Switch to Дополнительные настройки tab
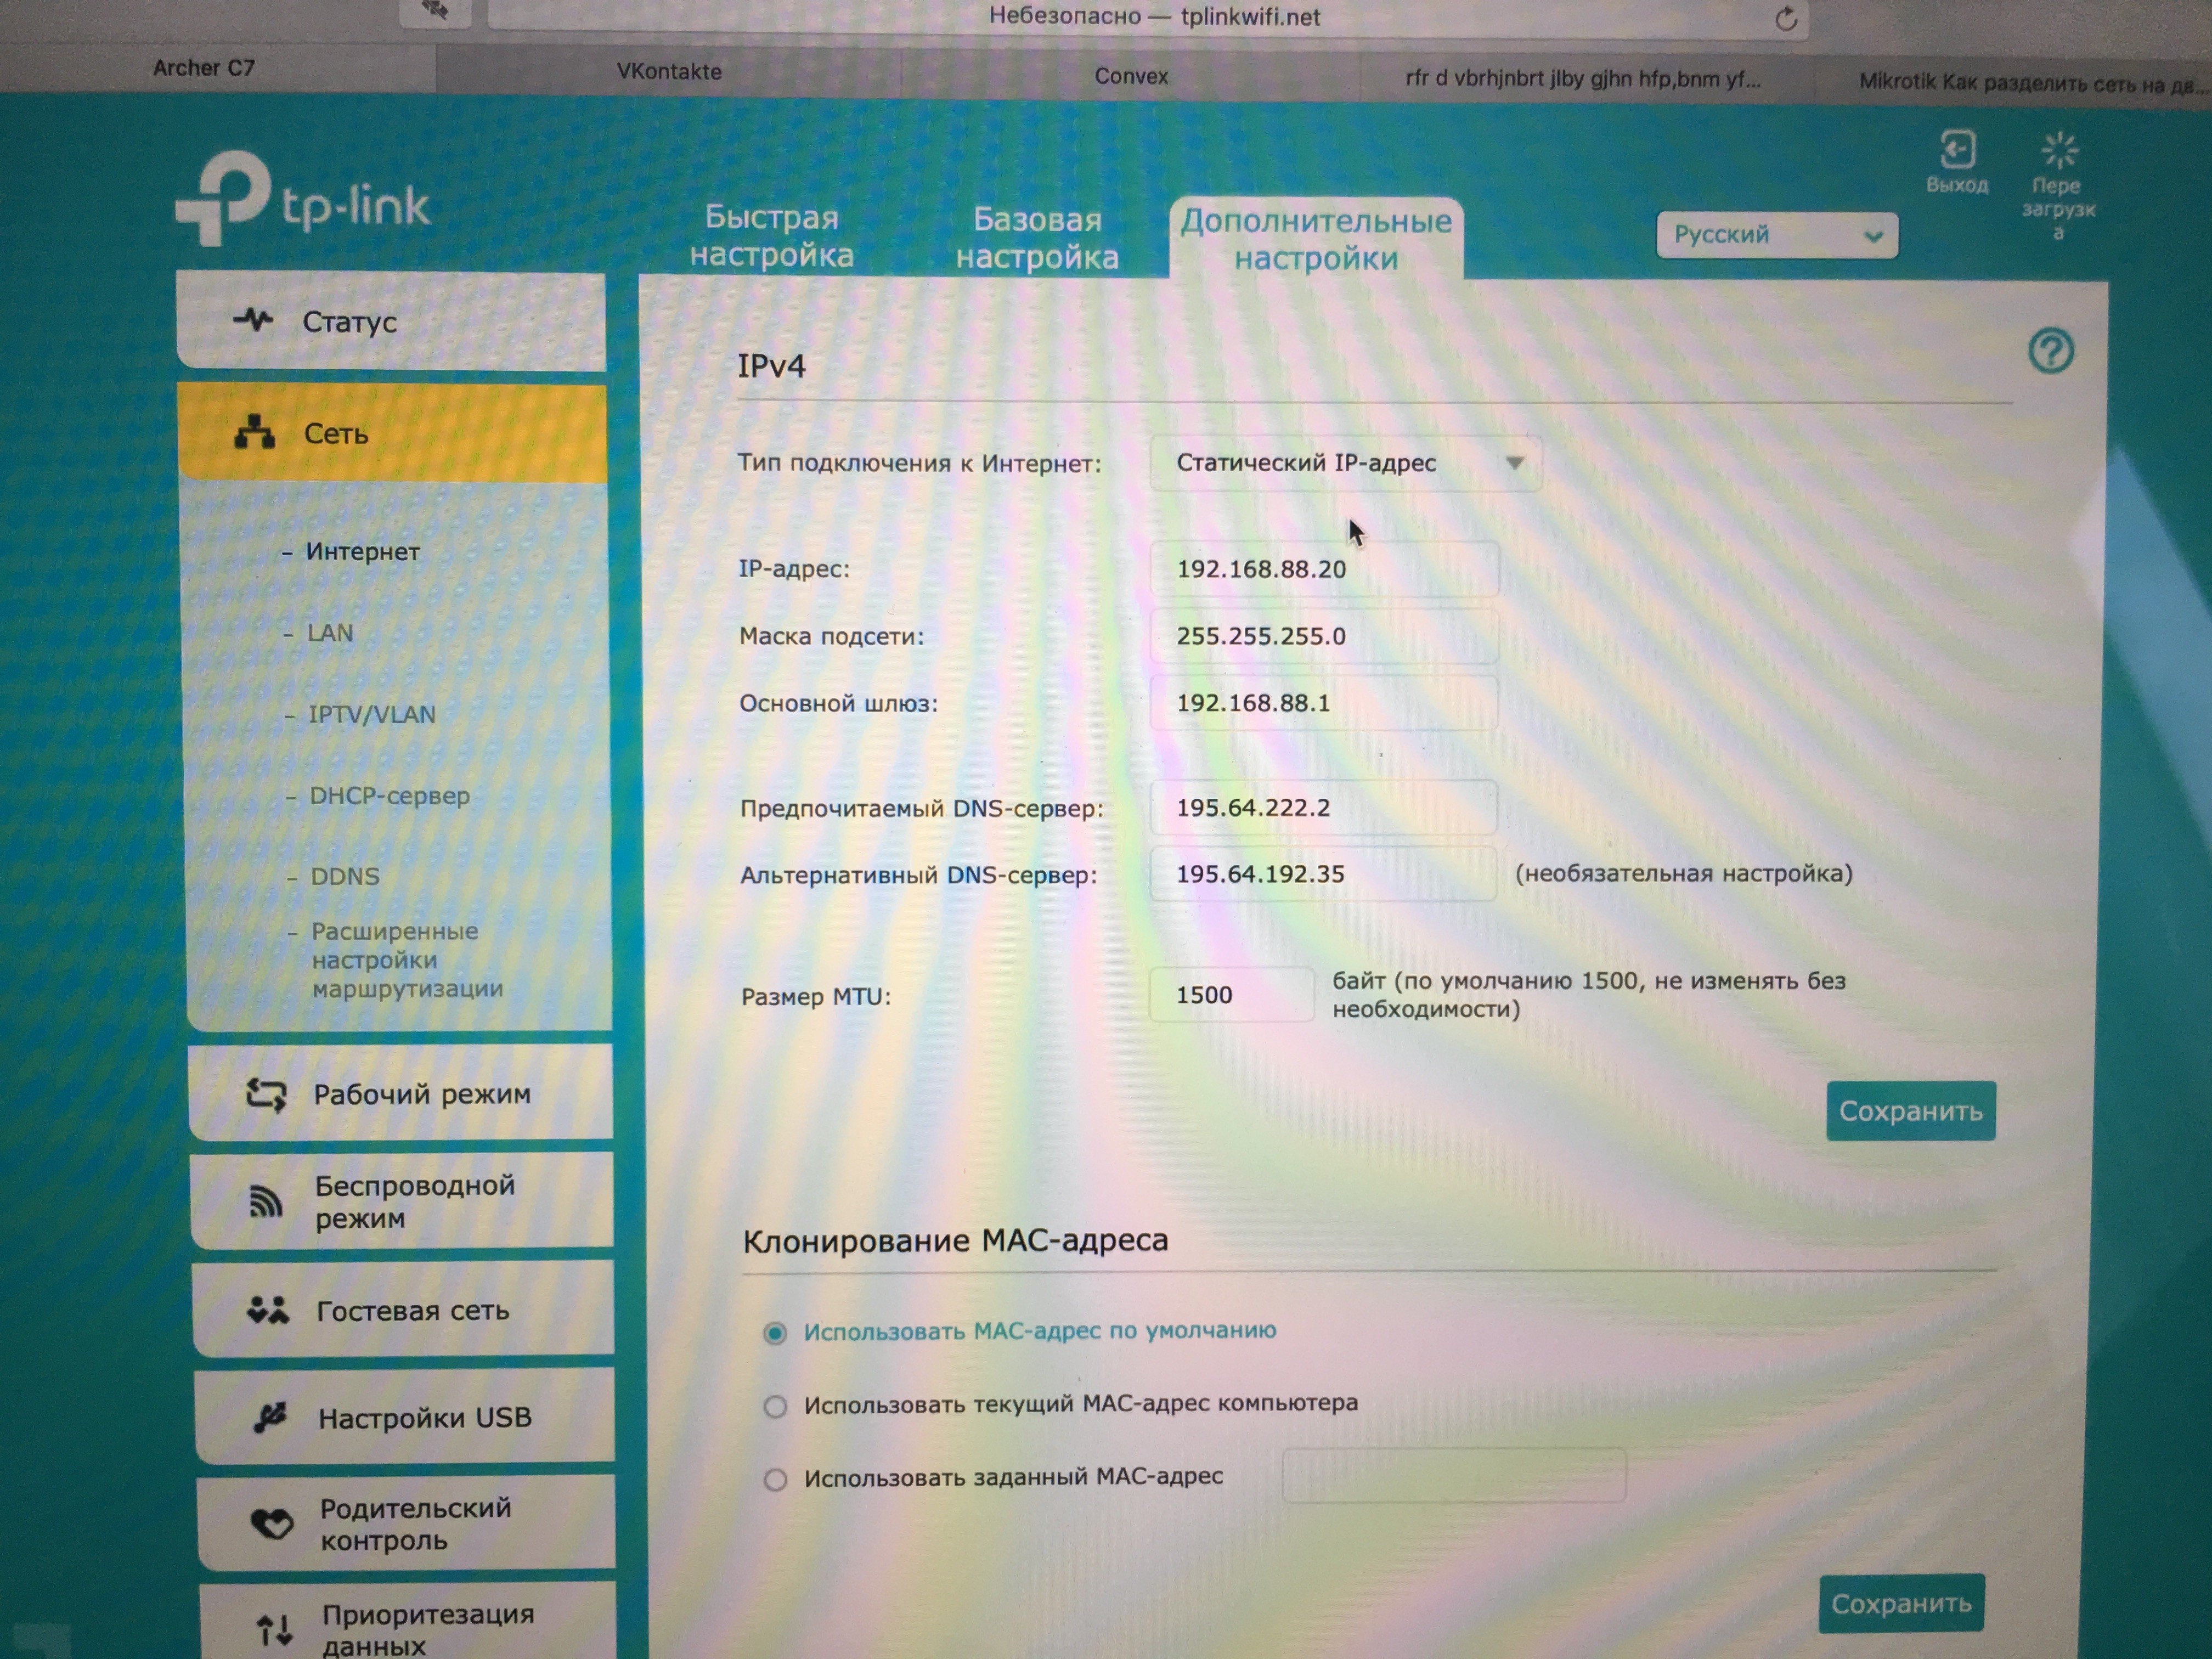Viewport: 2212px width, 1659px height. tap(1316, 239)
